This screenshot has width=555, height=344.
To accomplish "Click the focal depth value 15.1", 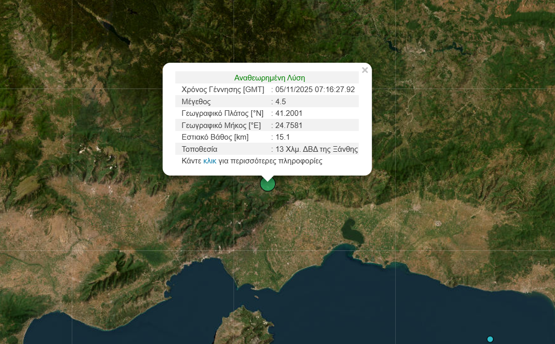I will point(283,137).
